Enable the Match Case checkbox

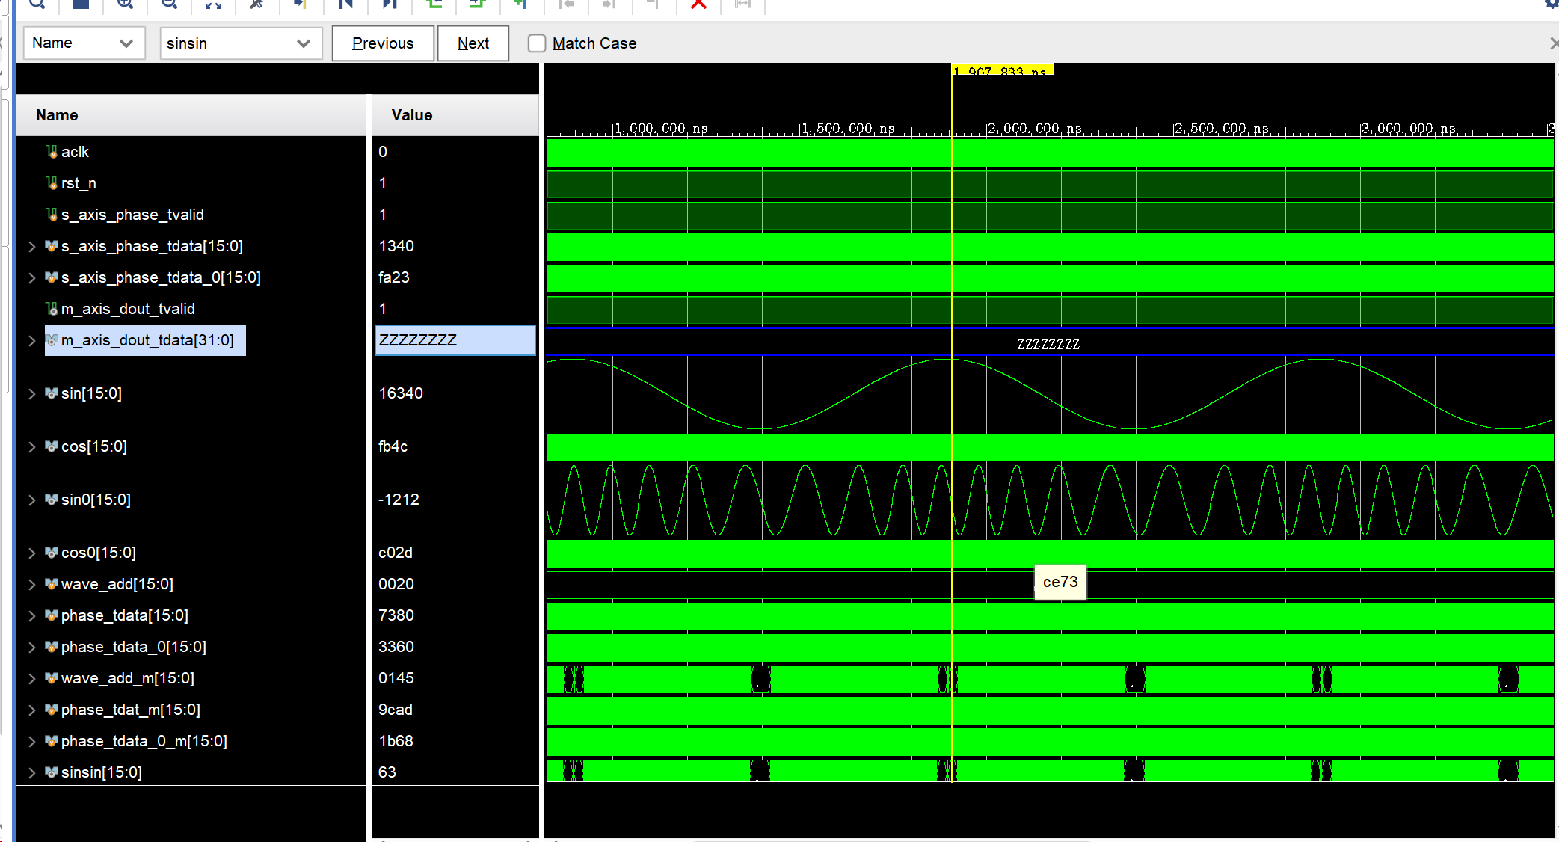[537, 43]
